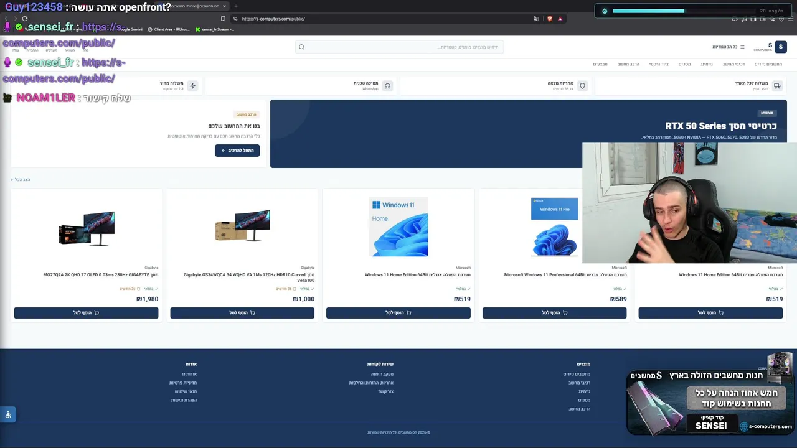Click the translate icon in the address bar
The image size is (797, 448).
tap(536, 19)
